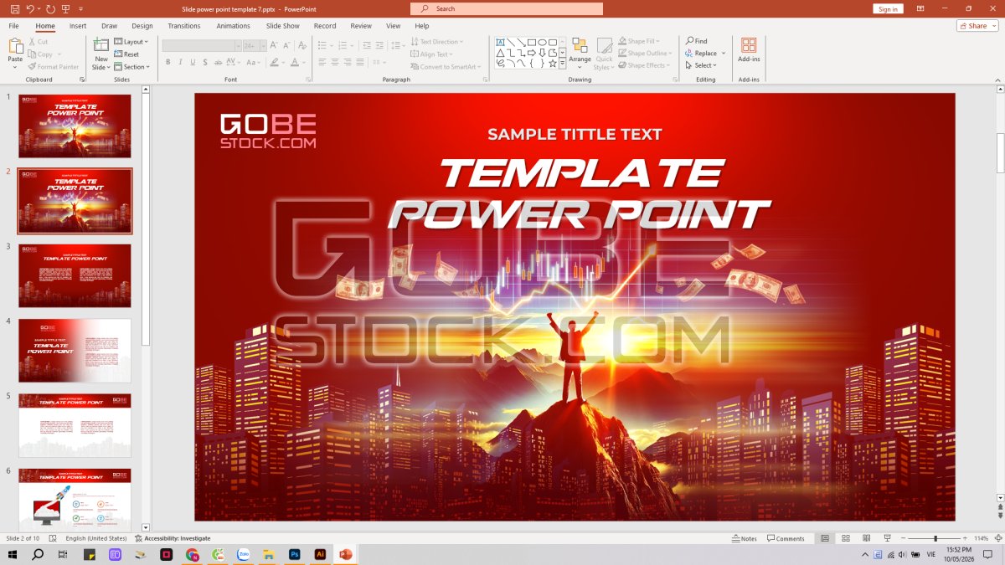Switch to Slide Sorter view icon
This screenshot has width=1005, height=565.
(846, 538)
